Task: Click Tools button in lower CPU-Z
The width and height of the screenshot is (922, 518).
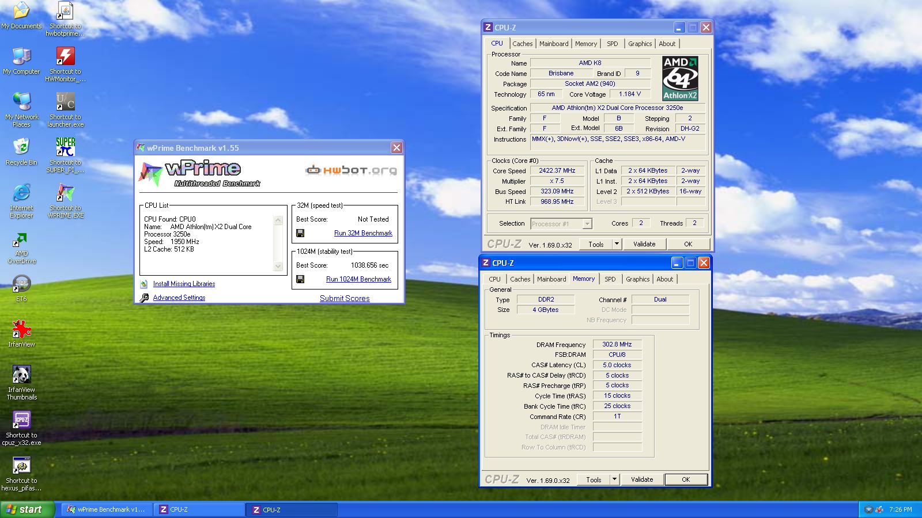Action: tap(594, 479)
